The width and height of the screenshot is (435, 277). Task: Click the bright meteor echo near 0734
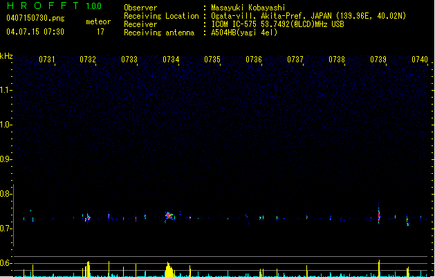point(169,216)
